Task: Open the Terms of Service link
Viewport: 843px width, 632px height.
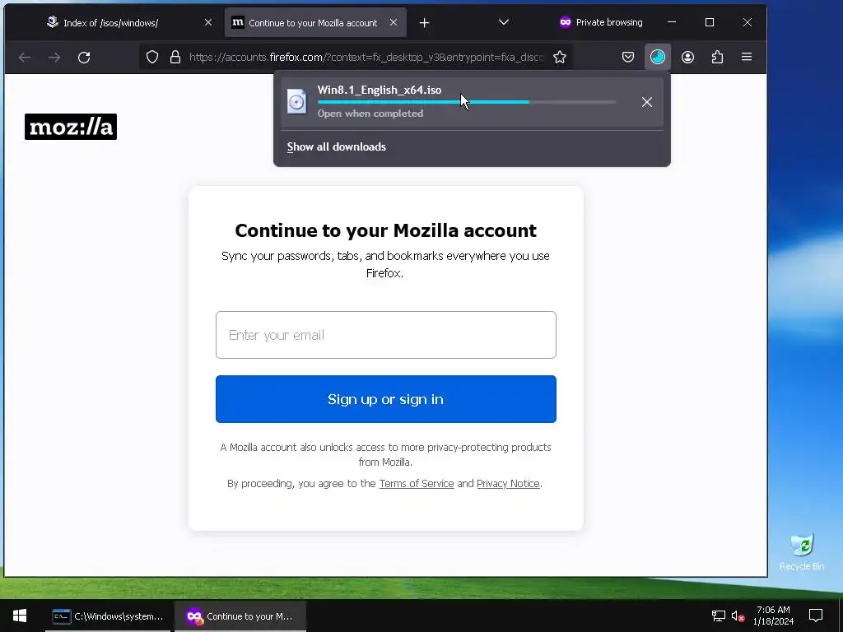Action: click(417, 484)
